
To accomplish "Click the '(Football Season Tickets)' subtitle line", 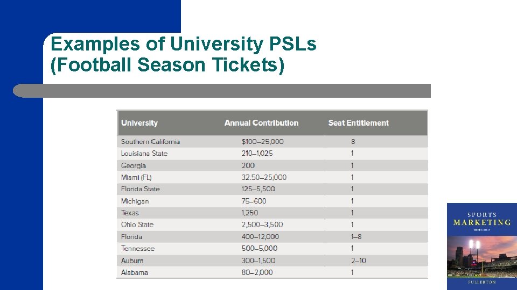I will pos(167,65).
